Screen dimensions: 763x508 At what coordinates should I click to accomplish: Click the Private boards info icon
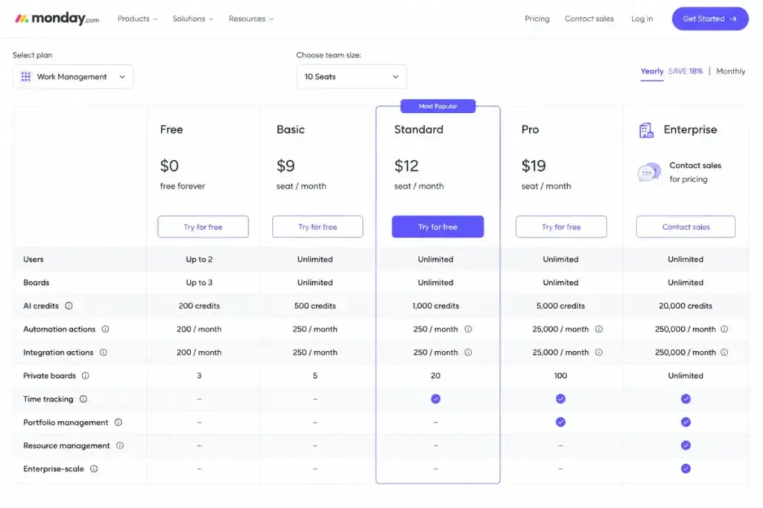pos(85,376)
